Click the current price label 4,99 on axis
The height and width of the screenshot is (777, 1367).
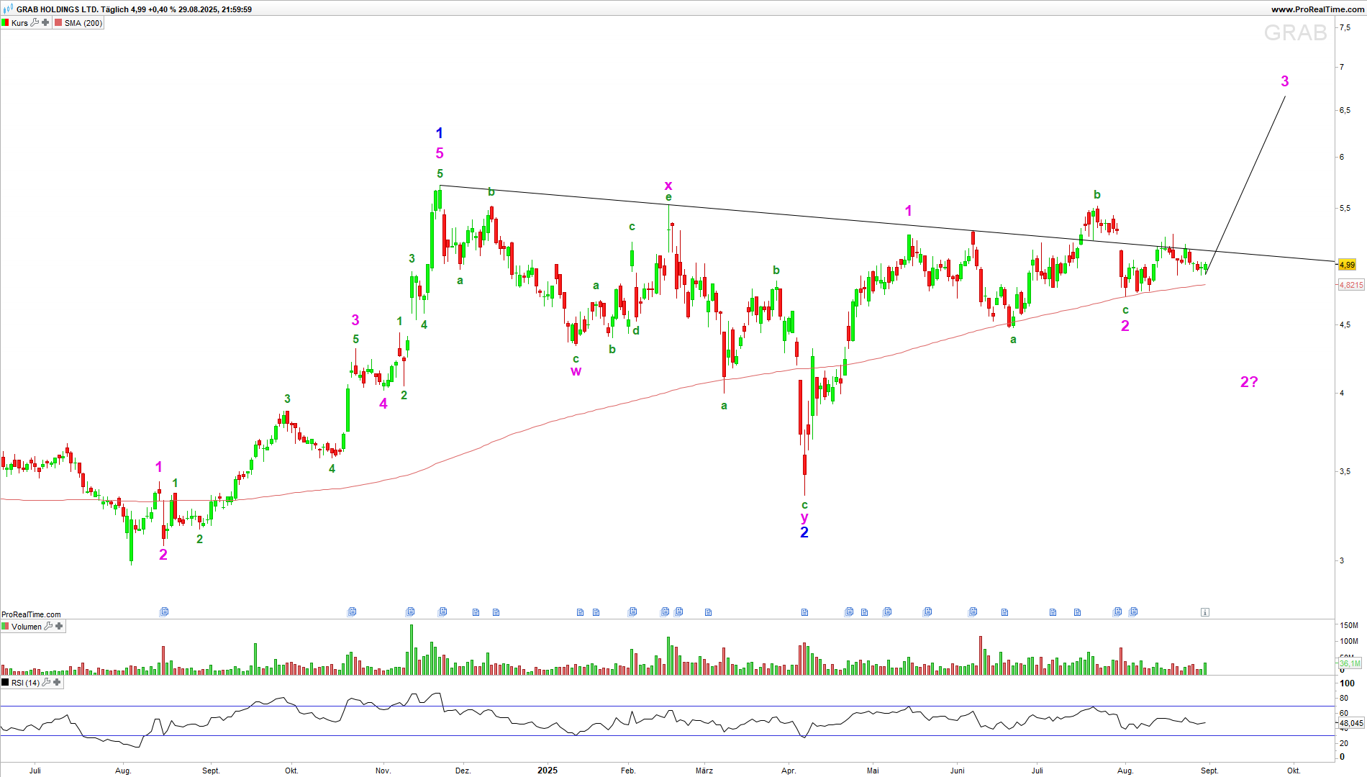click(x=1346, y=265)
